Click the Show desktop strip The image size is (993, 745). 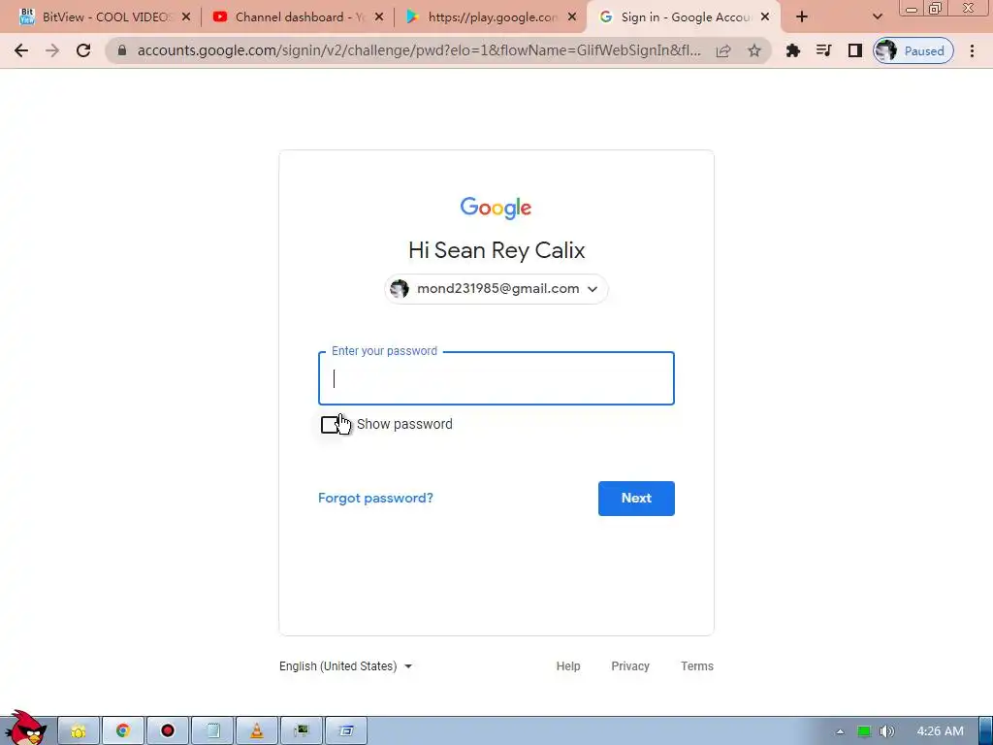click(986, 731)
